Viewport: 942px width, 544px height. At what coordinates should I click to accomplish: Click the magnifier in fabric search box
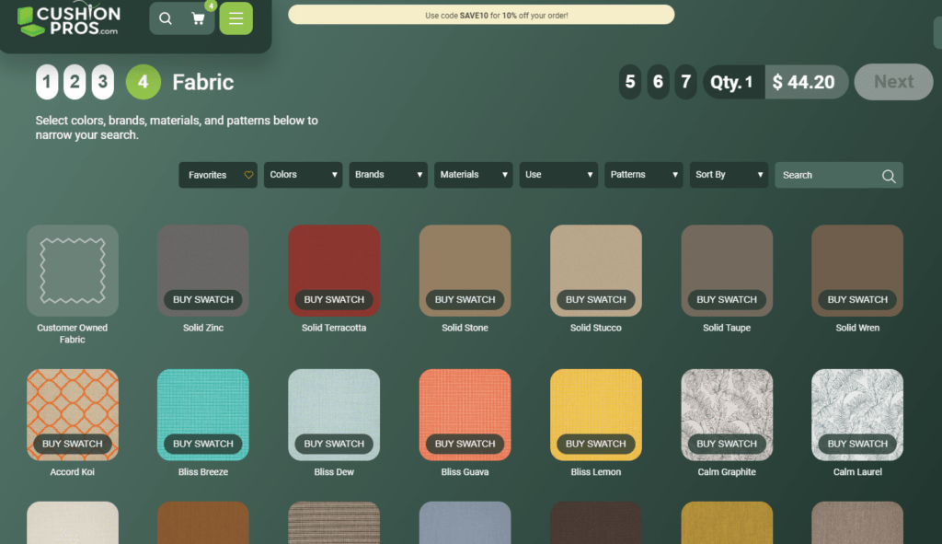pos(888,176)
